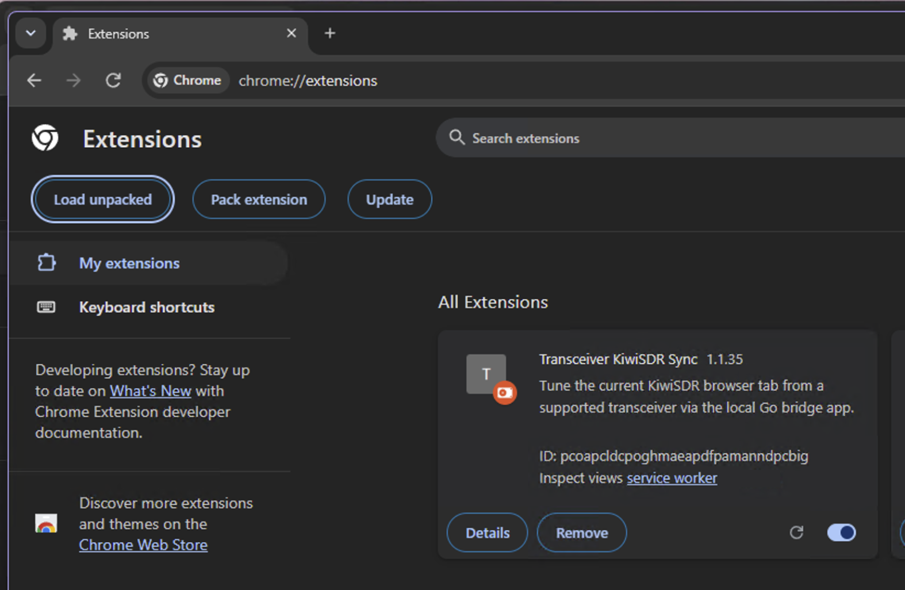Open Details for Transceiver KiwiSDR Sync
The image size is (905, 590).
click(488, 533)
